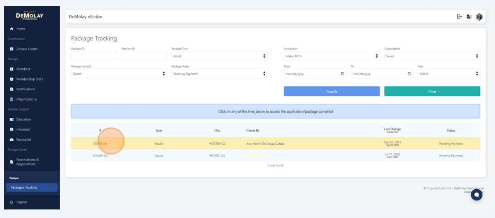Click creator name Alan Kelvin De Souza Caldas
The height and width of the screenshot is (218, 495).
[265, 143]
